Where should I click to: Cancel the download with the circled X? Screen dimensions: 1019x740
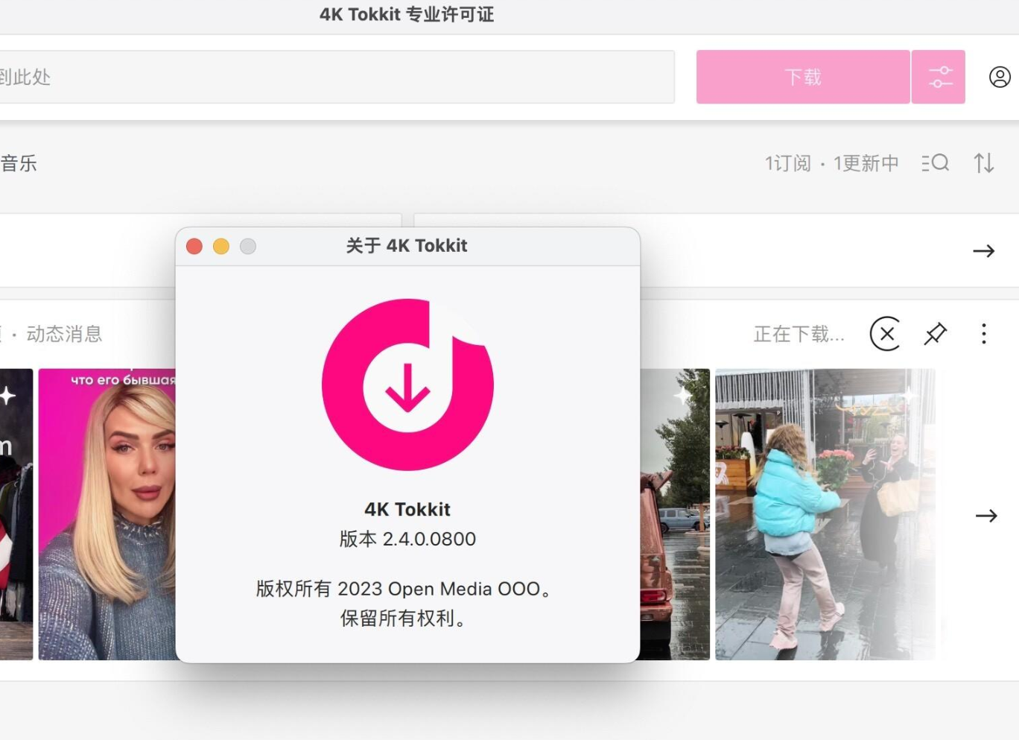coord(886,334)
